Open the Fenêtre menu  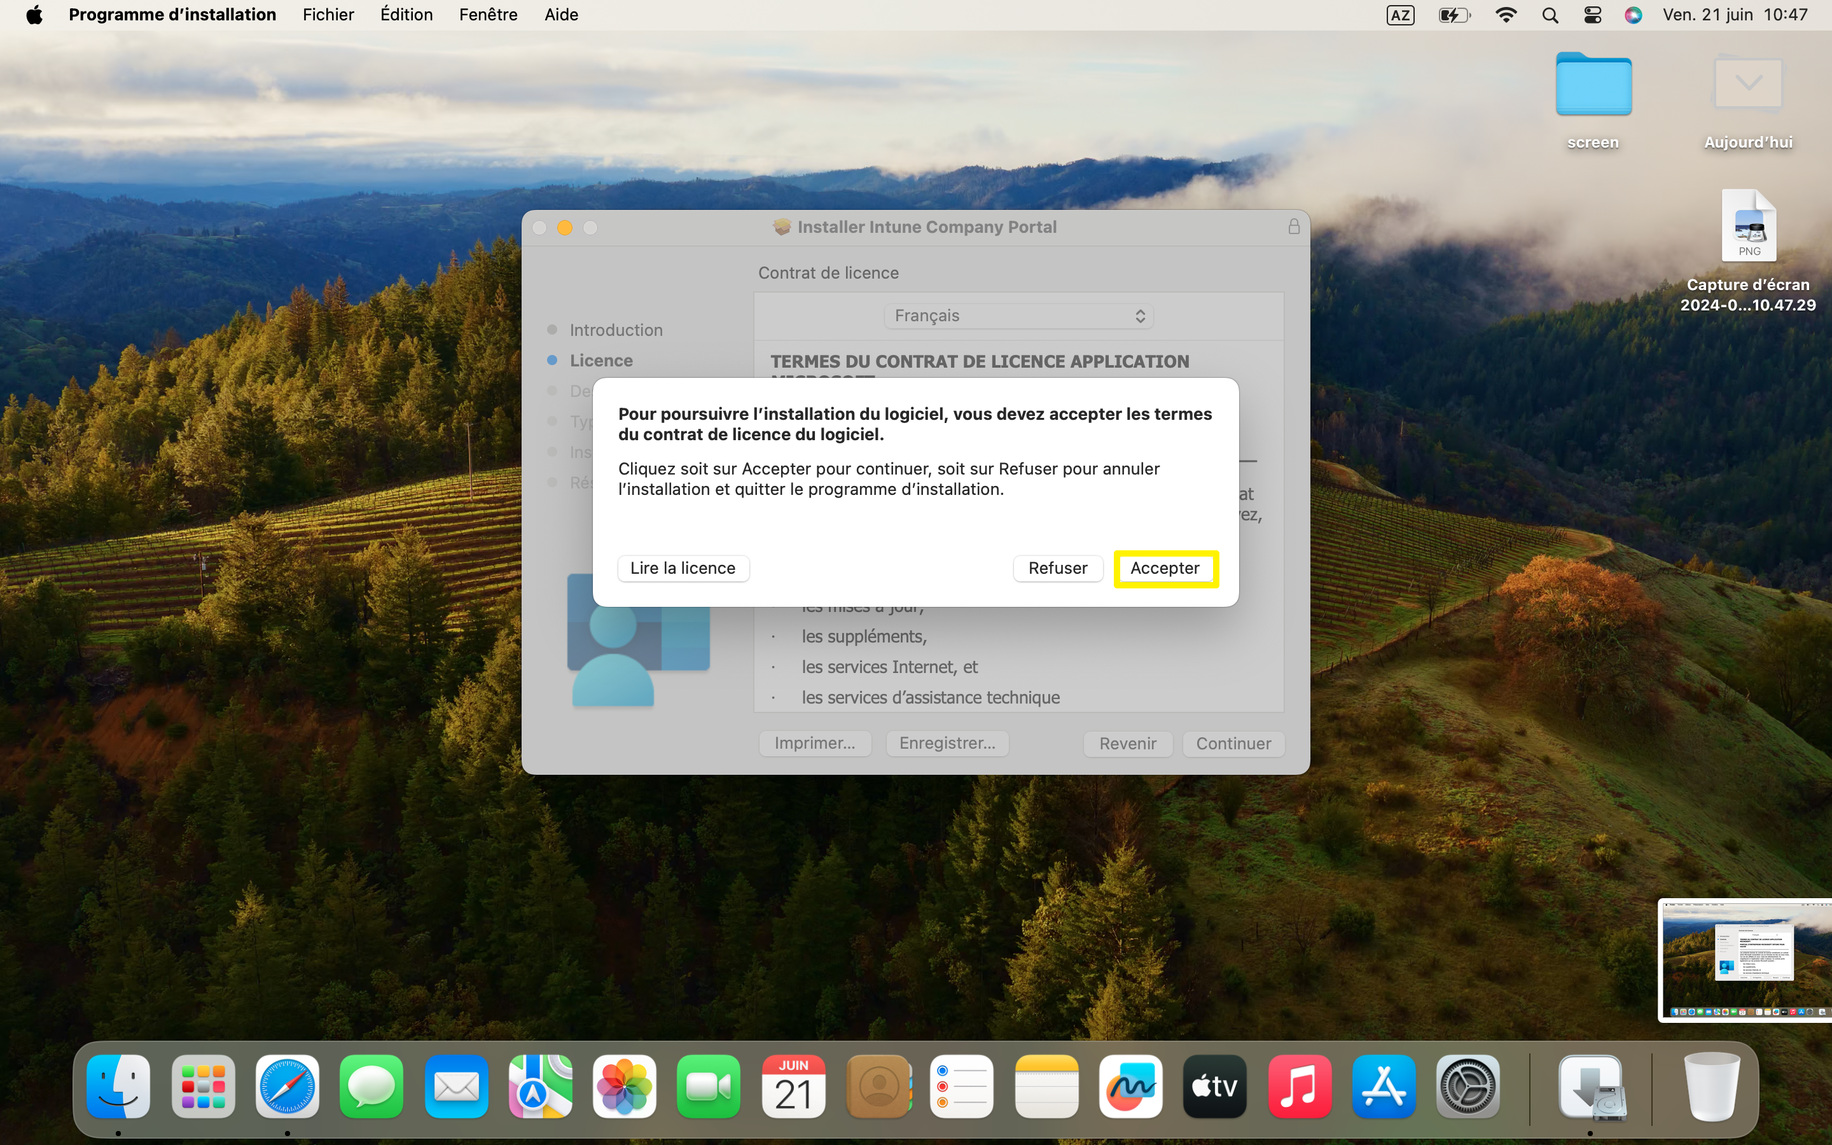coord(489,15)
